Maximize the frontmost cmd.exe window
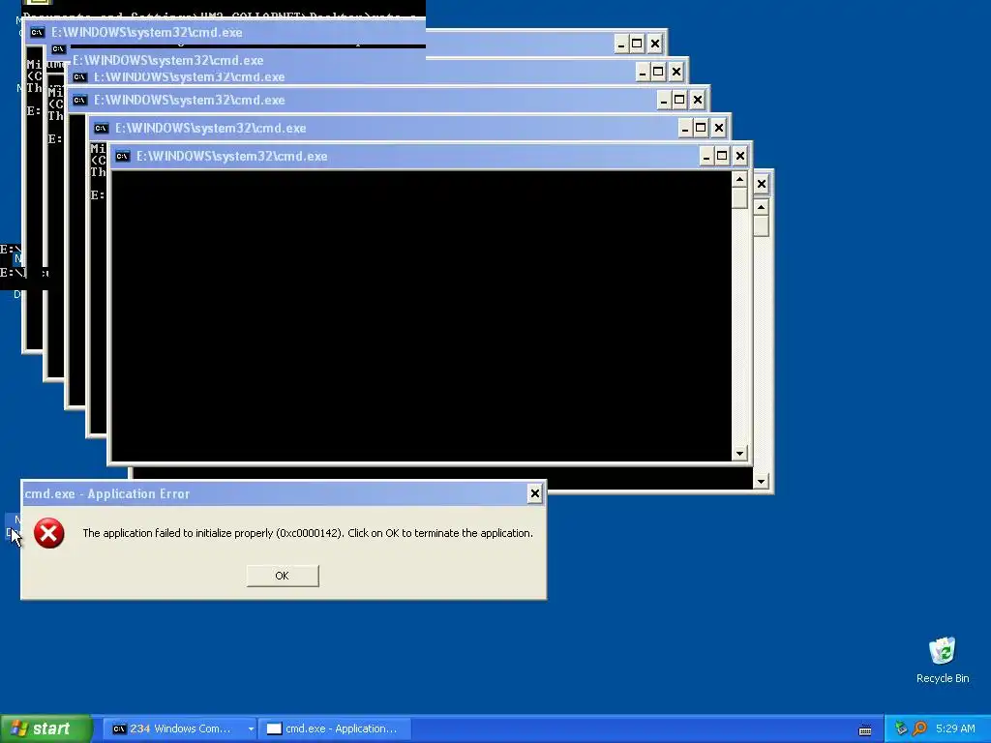 pyautogui.click(x=722, y=156)
